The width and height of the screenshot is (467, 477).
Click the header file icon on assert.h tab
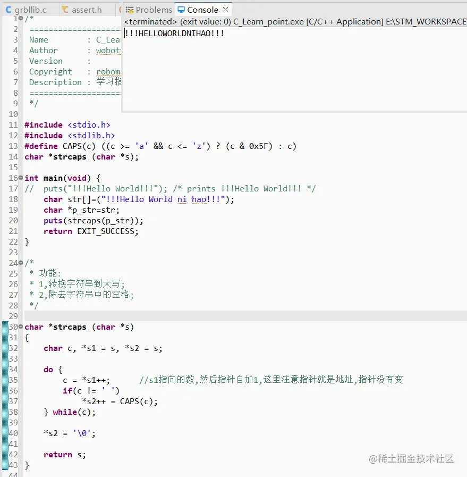pos(65,10)
